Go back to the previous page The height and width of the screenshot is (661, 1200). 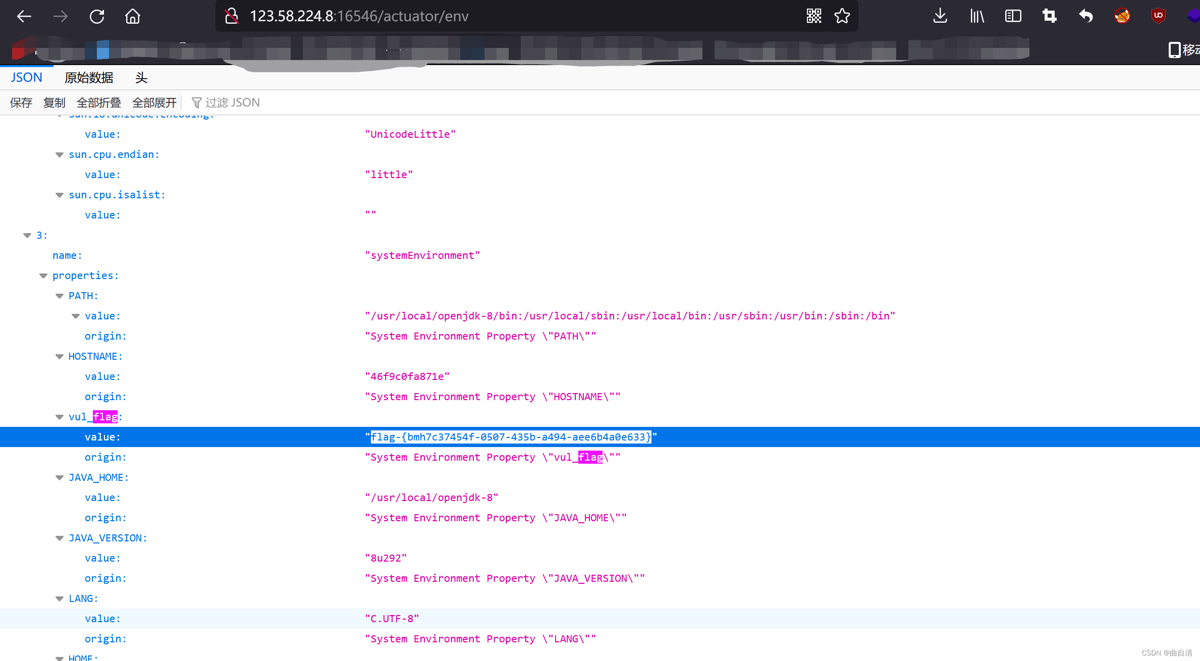coord(24,16)
